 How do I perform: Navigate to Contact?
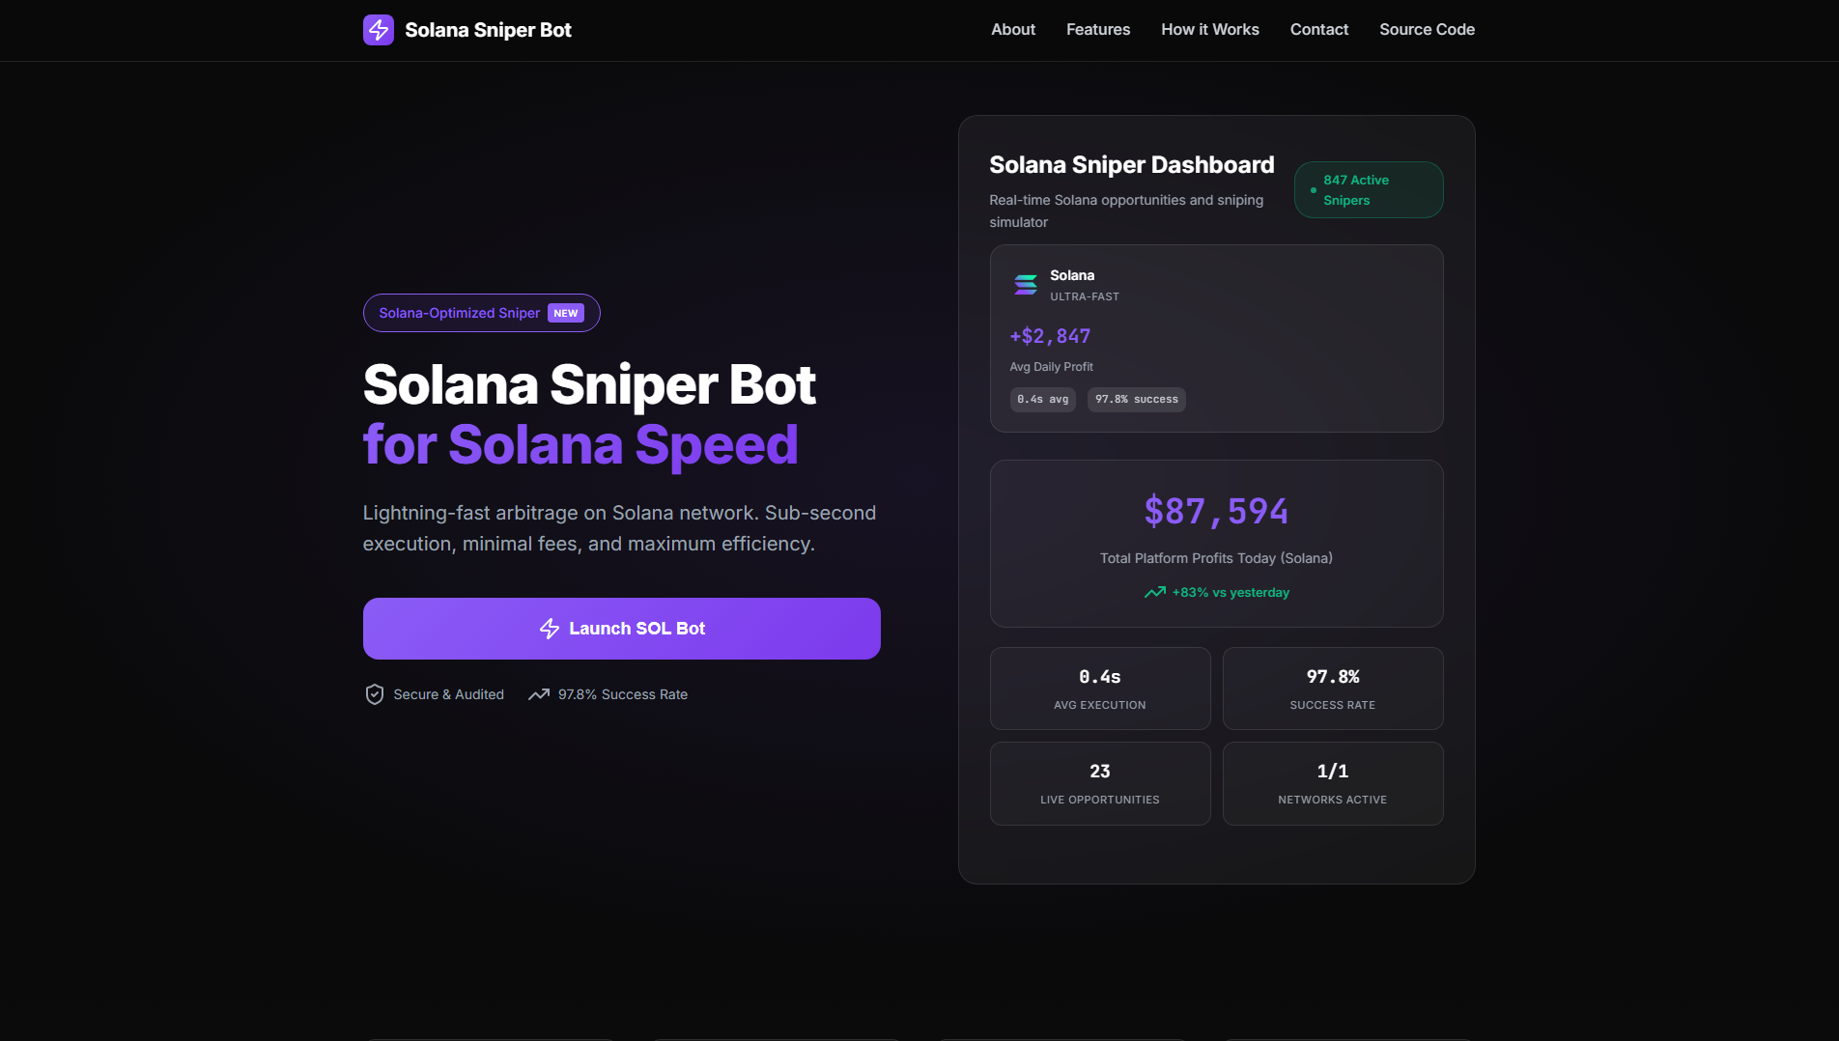click(1319, 30)
